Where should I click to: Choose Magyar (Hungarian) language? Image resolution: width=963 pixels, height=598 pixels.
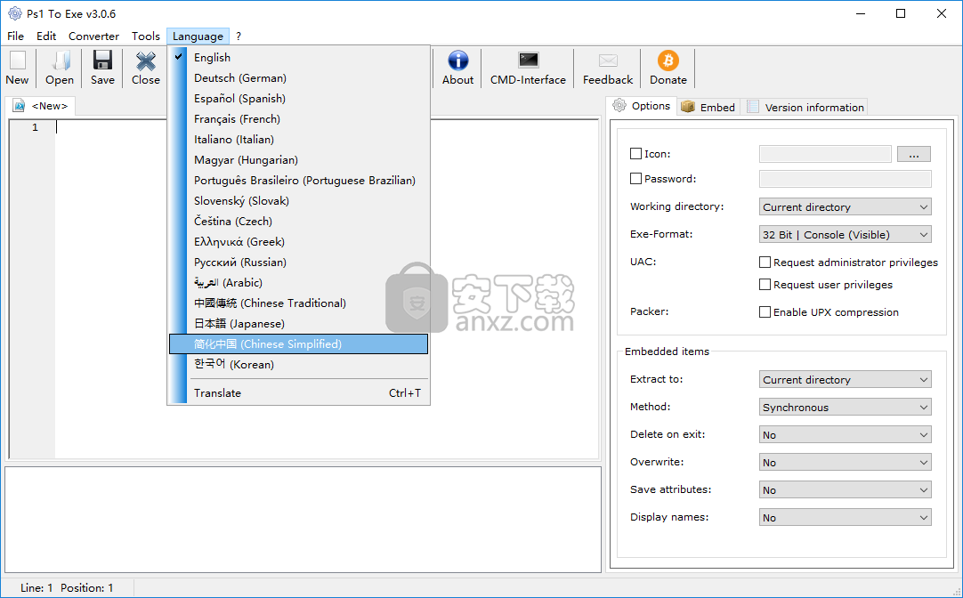point(298,159)
